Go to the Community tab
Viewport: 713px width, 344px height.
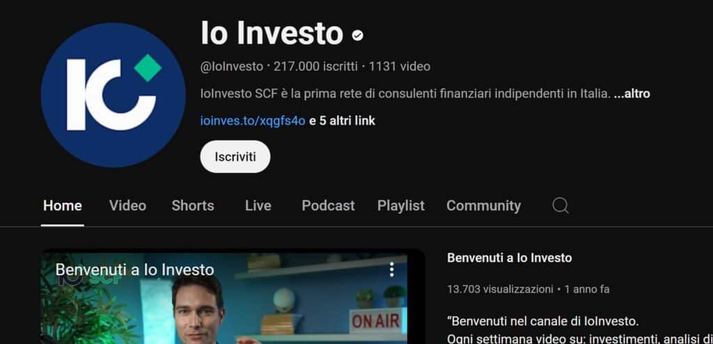[483, 205]
